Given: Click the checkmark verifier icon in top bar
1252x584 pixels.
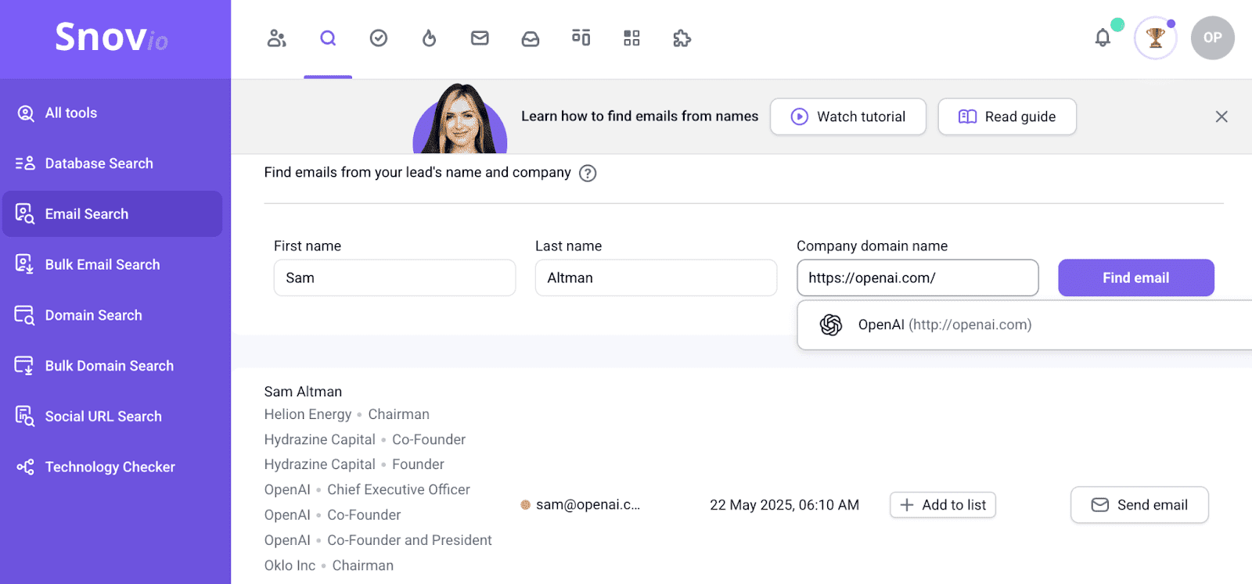Looking at the screenshot, I should coord(379,38).
